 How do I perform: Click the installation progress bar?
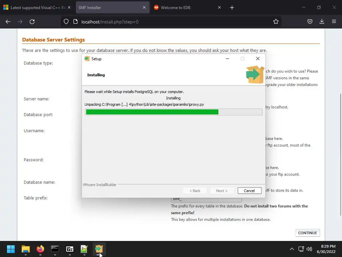[174, 112]
